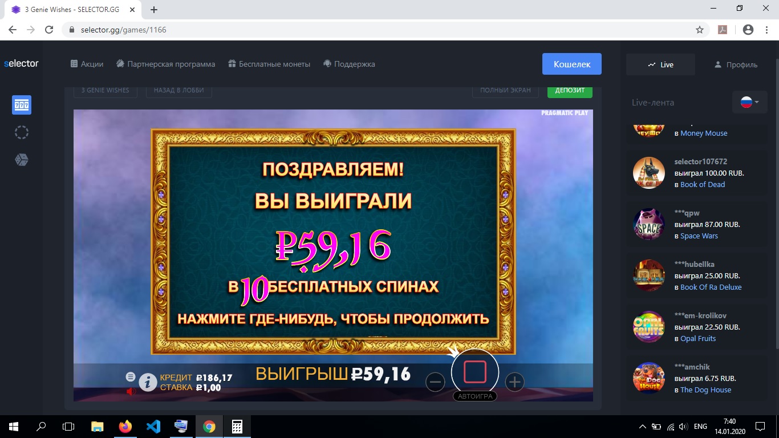
Task: Bookmark this page with the star
Action: point(700,30)
